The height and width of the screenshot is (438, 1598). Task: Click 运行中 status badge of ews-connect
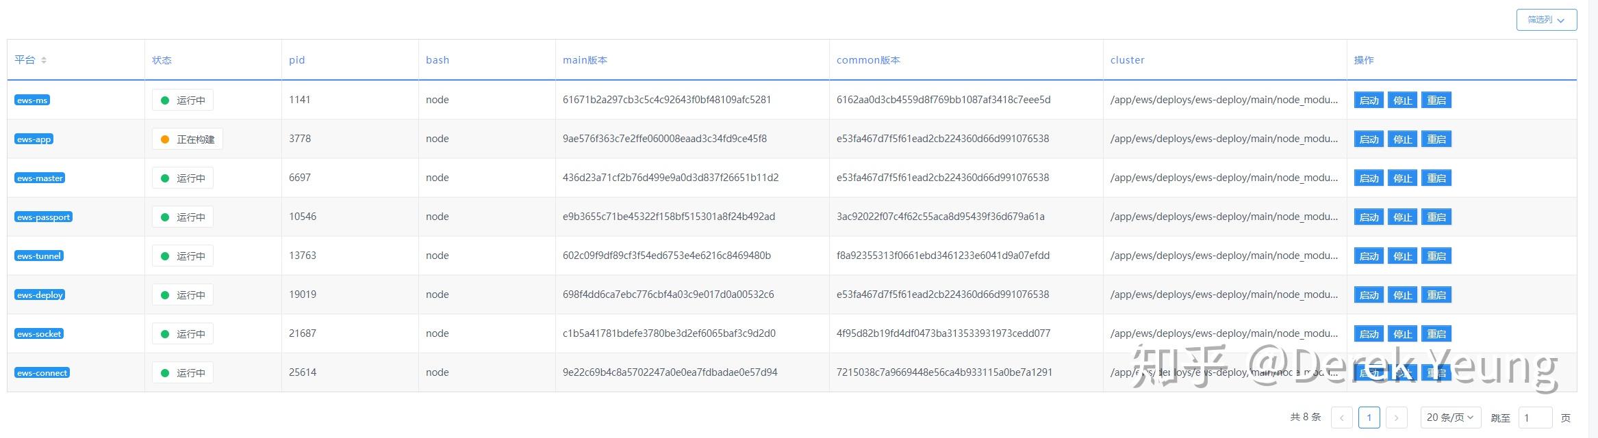(x=183, y=373)
